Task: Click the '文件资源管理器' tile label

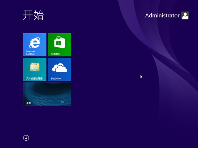Action: [34, 79]
